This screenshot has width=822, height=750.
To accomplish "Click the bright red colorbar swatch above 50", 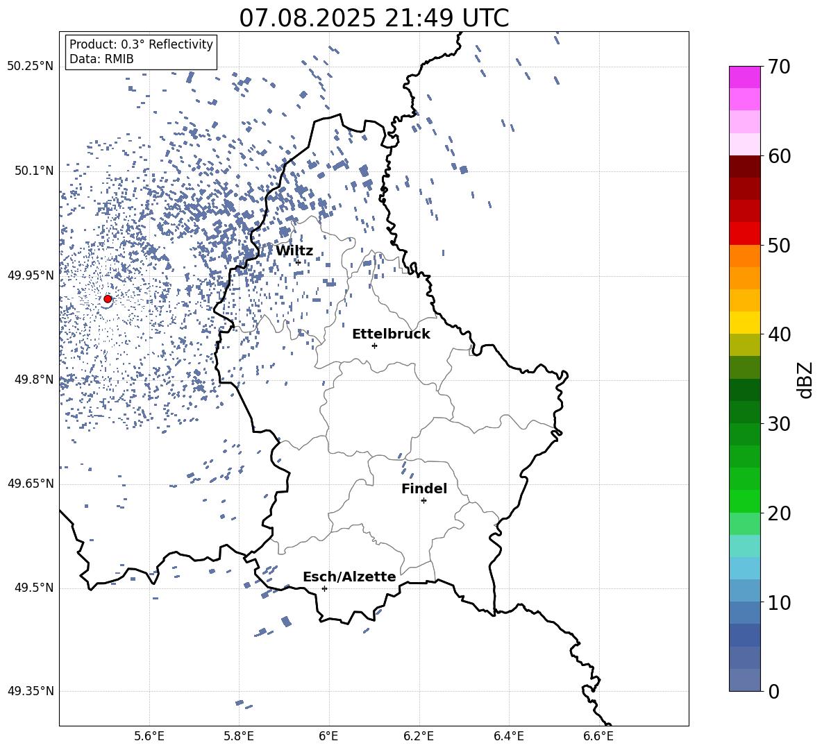I will point(745,234).
